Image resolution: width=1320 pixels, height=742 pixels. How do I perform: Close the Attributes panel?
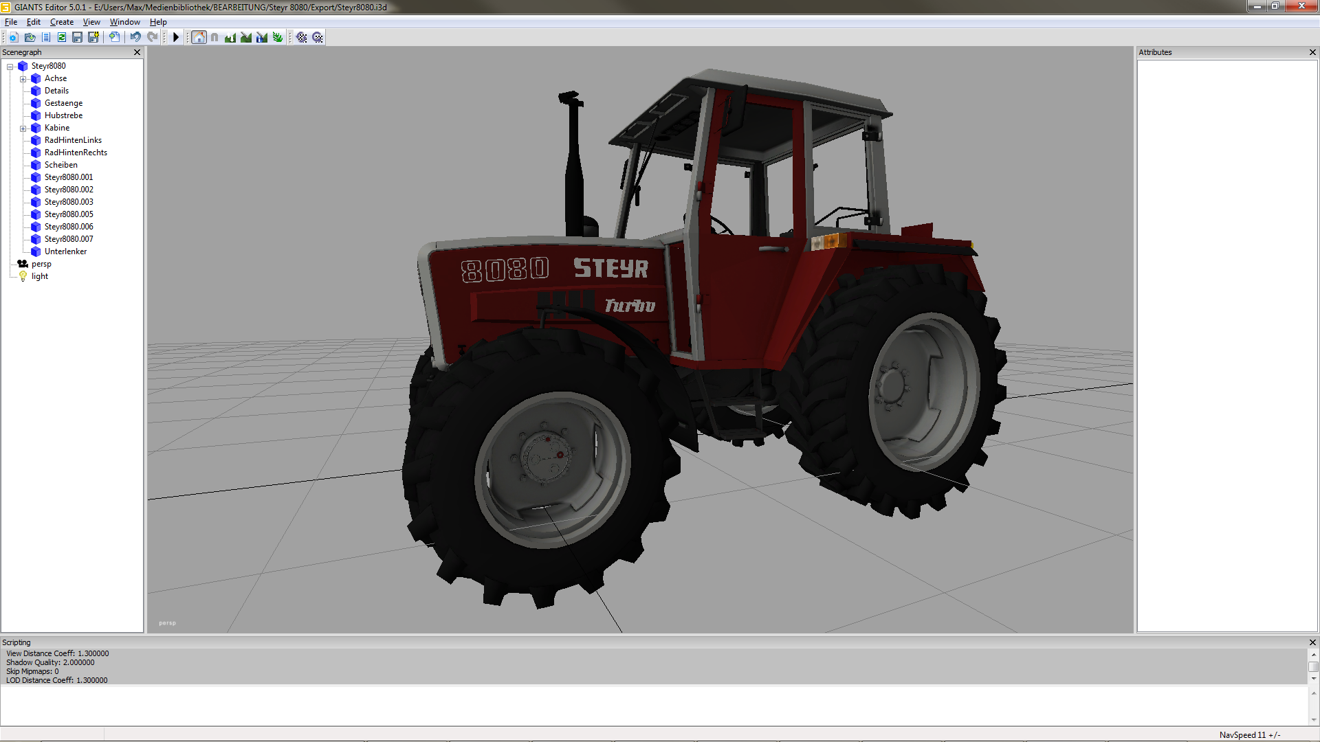click(x=1312, y=52)
